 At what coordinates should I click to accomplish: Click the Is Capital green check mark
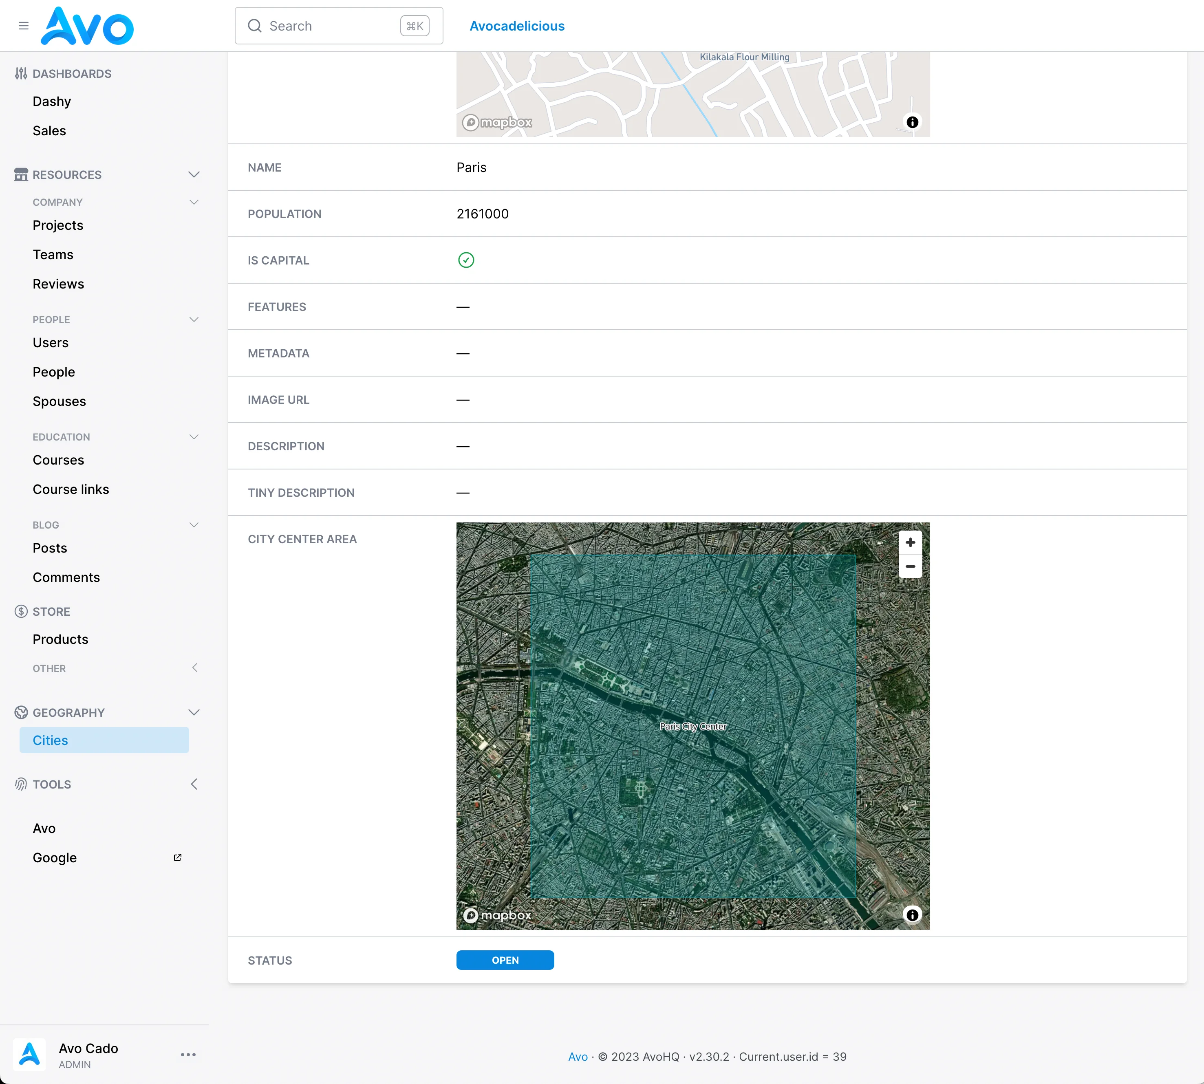pyautogui.click(x=466, y=260)
